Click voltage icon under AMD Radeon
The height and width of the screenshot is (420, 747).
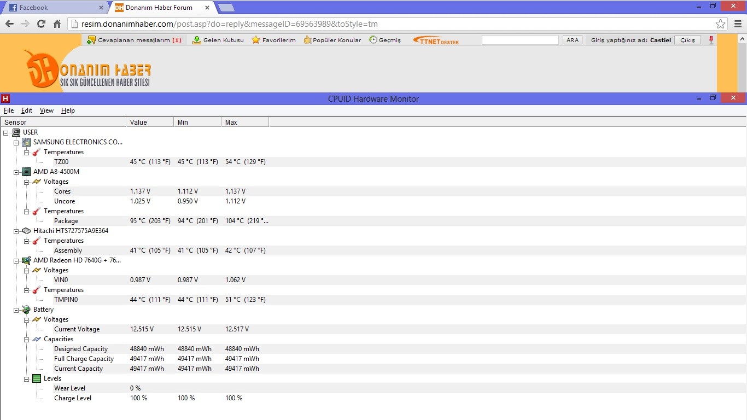point(37,270)
